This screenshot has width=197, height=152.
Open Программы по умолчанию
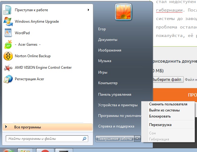pyautogui.click(x=120, y=116)
